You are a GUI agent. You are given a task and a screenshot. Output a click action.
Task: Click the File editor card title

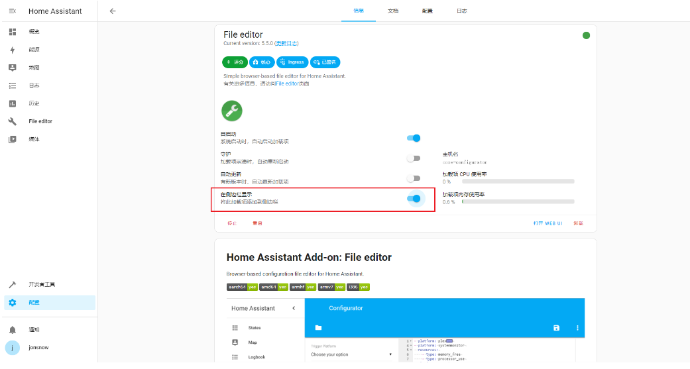(243, 34)
